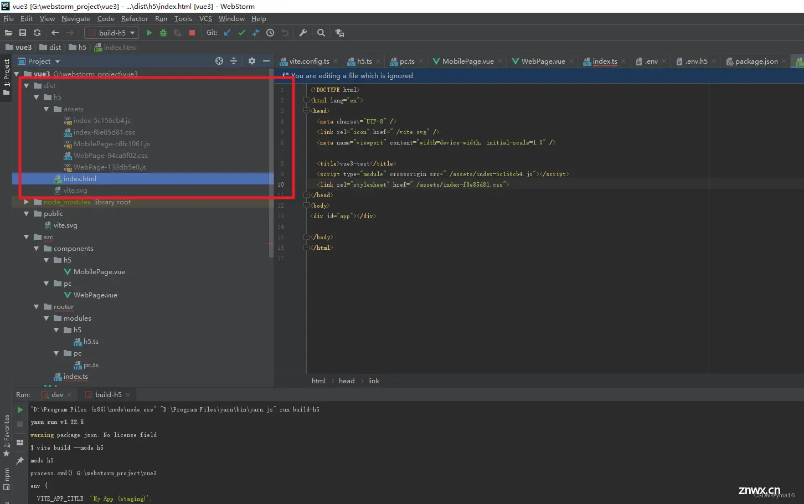
Task: Click the head breadcrumb below editor
Action: point(347,380)
